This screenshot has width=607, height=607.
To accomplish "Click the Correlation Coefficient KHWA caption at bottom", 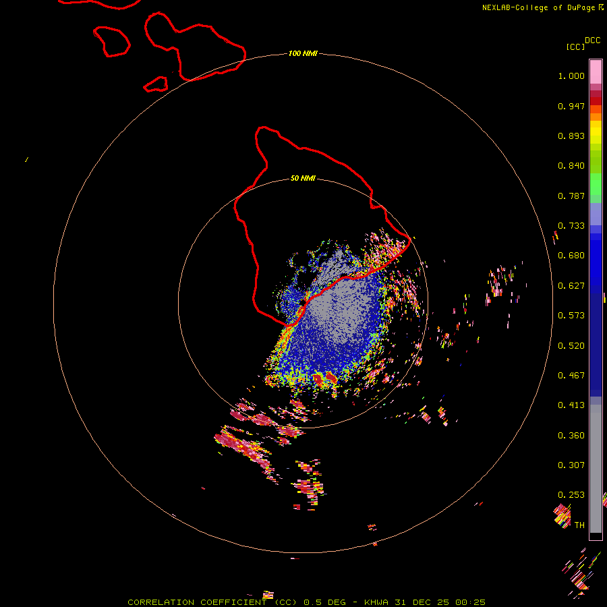I will tap(306, 602).
